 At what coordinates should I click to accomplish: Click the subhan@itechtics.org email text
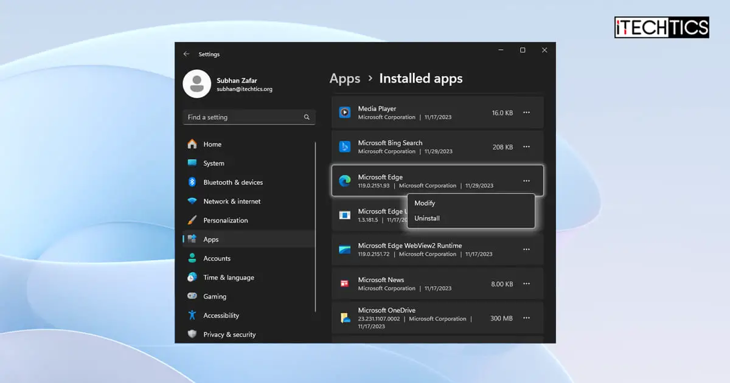point(245,89)
